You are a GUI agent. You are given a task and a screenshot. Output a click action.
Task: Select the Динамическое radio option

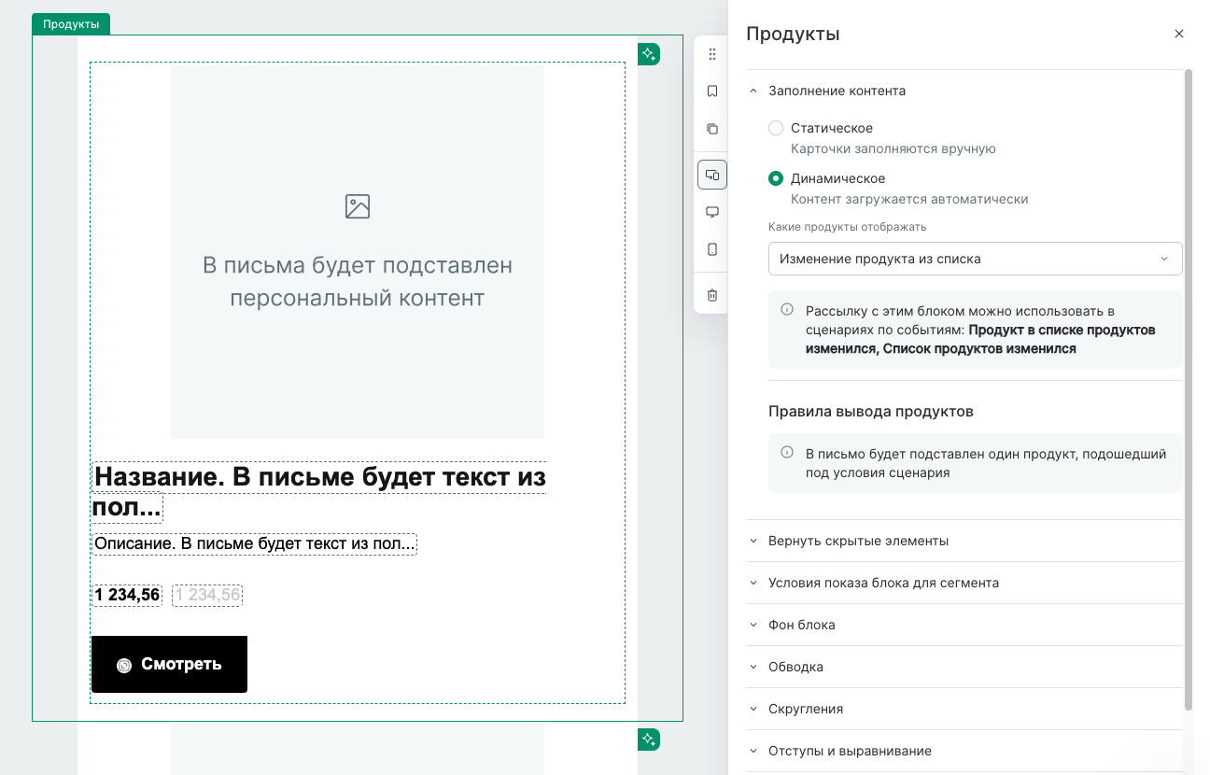click(776, 178)
